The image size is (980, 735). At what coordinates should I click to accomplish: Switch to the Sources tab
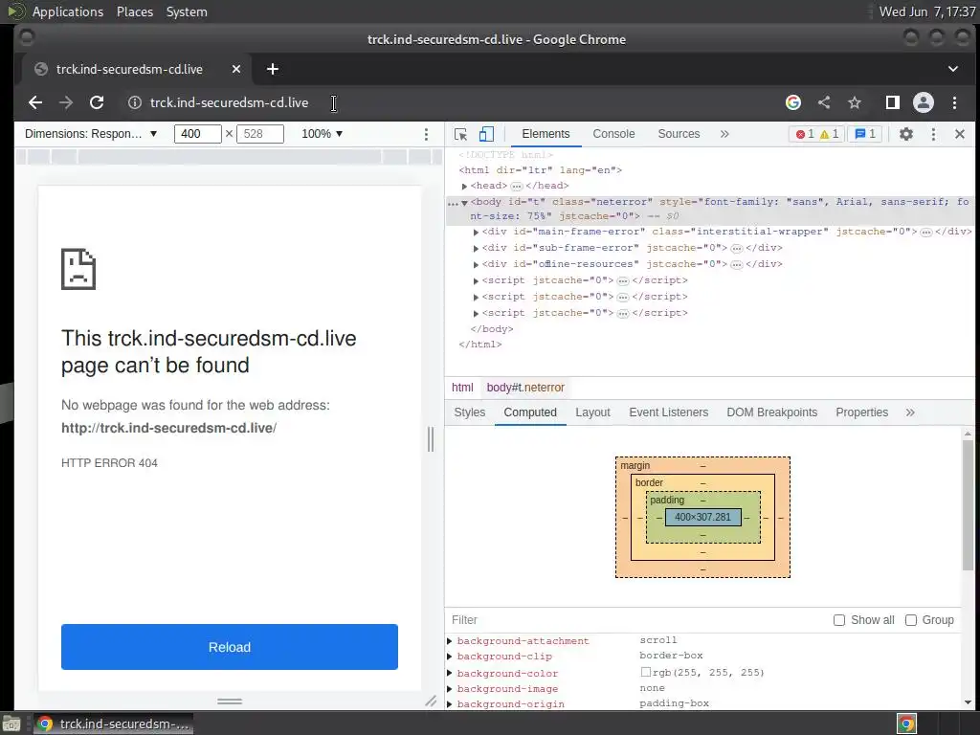679,134
